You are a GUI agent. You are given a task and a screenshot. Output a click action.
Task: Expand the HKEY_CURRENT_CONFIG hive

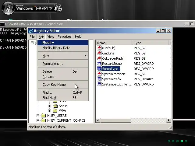pyautogui.click(x=38, y=120)
